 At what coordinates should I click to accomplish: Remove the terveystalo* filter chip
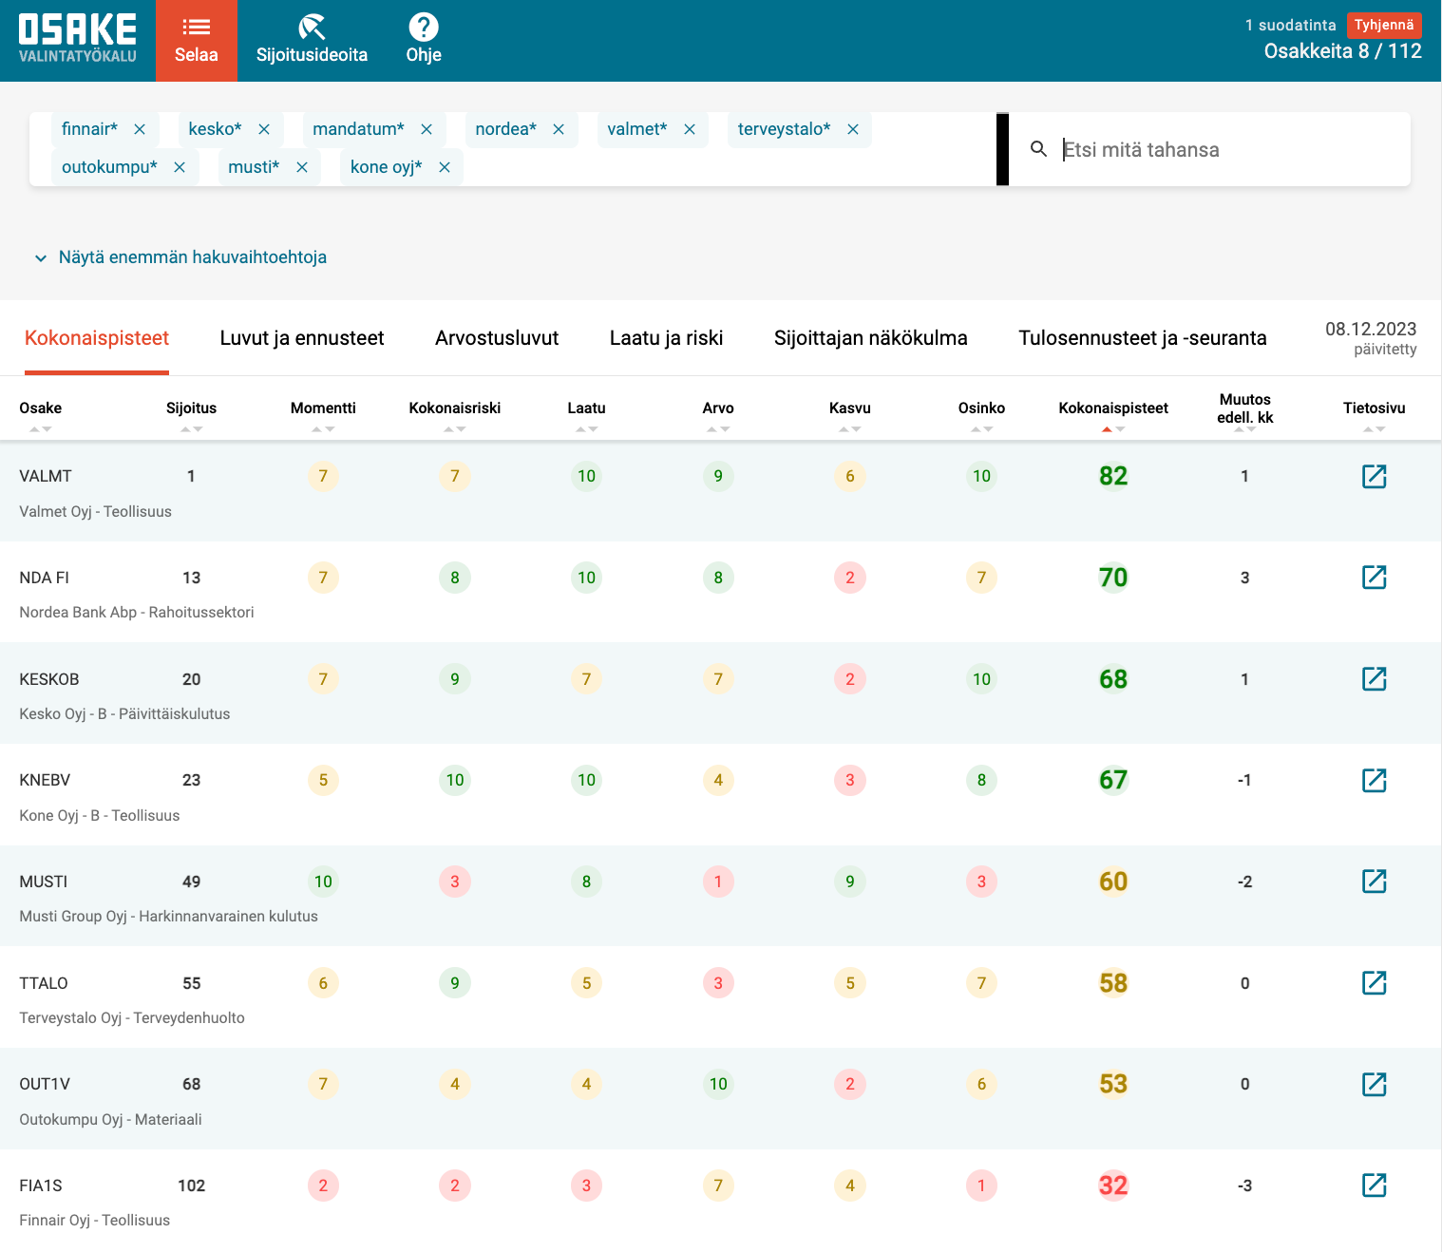853,129
